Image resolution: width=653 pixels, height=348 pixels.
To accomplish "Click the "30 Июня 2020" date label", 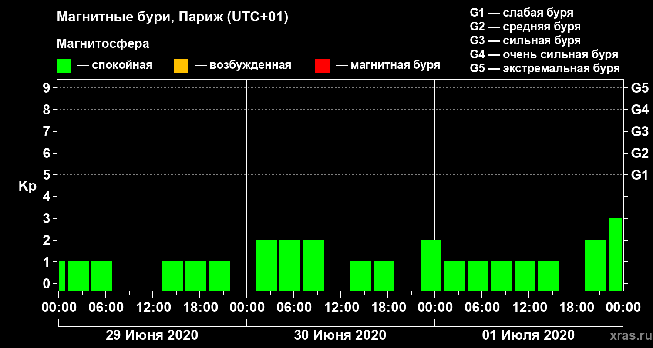I will pos(340,335).
